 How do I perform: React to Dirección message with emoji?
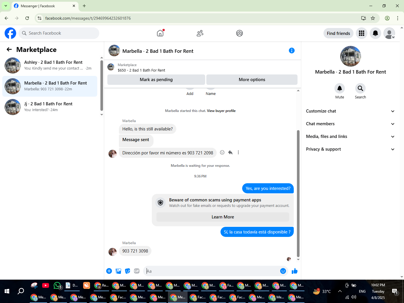click(222, 152)
